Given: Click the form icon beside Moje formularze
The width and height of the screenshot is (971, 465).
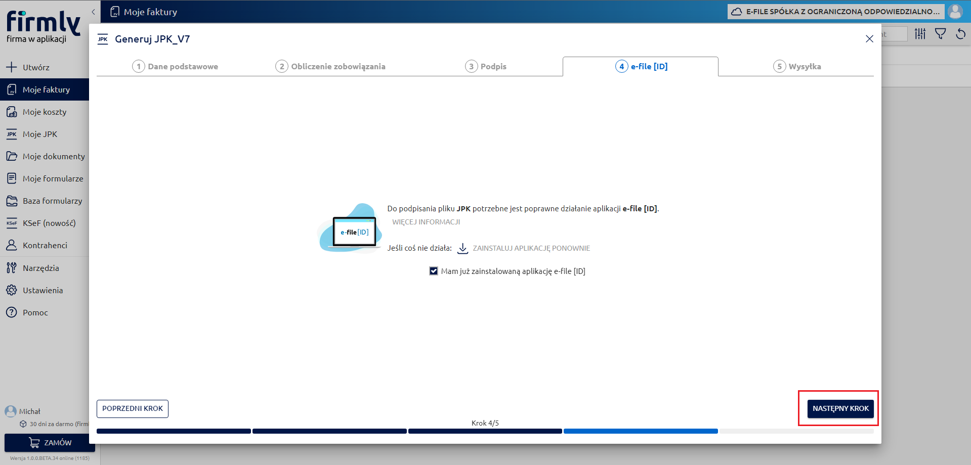Looking at the screenshot, I should [x=12, y=178].
